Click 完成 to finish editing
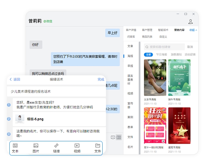This screenshot has width=204, height=168. click(101, 79)
